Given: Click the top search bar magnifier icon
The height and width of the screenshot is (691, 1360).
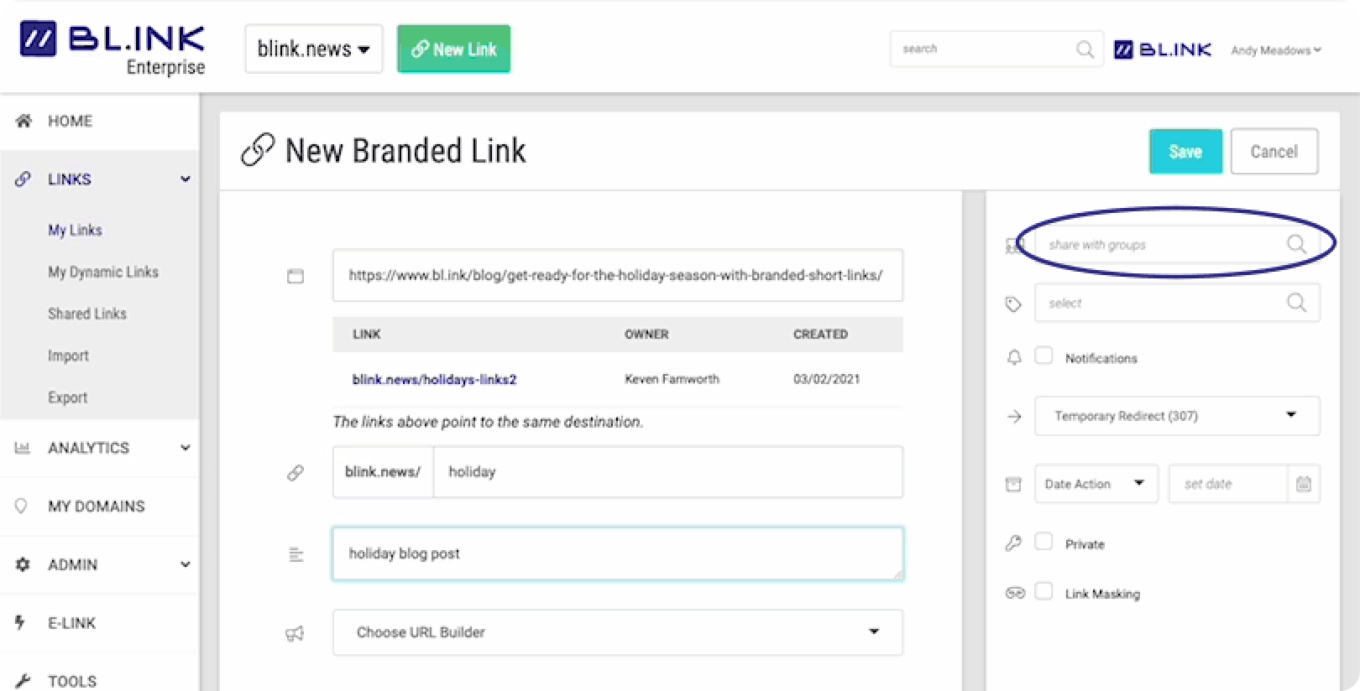Looking at the screenshot, I should (x=1085, y=49).
